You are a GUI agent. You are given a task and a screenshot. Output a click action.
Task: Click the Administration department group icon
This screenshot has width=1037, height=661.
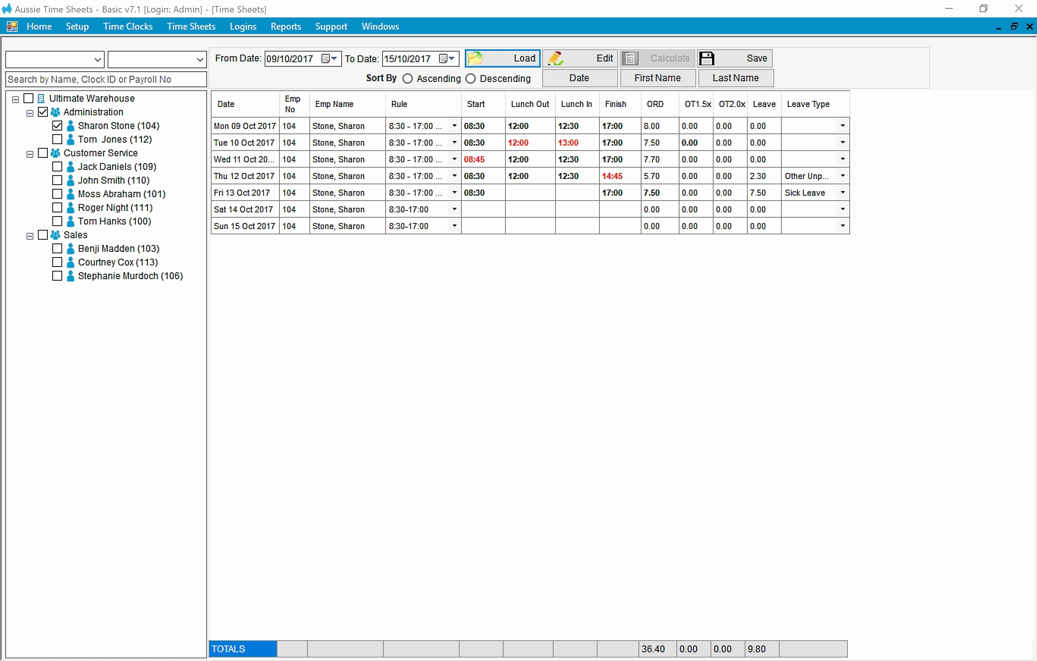(x=54, y=111)
